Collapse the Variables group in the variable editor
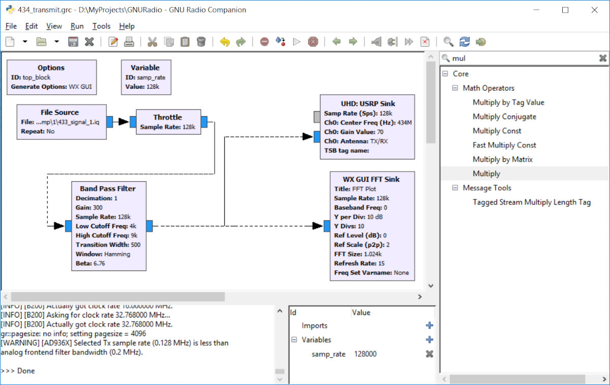610x385 pixels. coord(294,340)
